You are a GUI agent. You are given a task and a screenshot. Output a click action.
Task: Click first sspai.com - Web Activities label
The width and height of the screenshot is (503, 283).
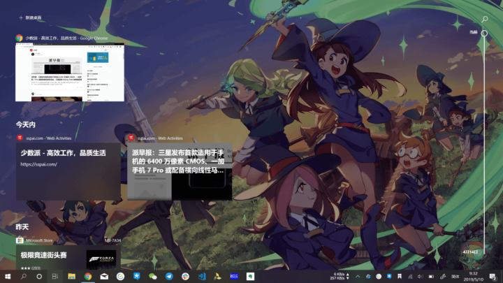[x=49, y=138]
